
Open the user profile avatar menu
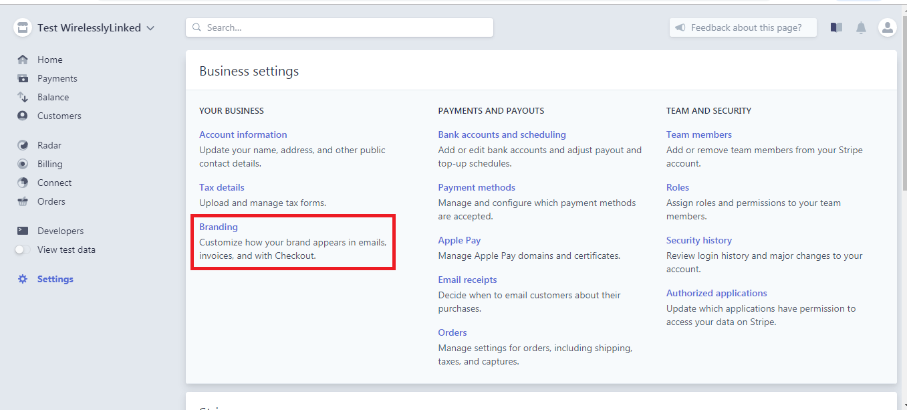click(887, 27)
